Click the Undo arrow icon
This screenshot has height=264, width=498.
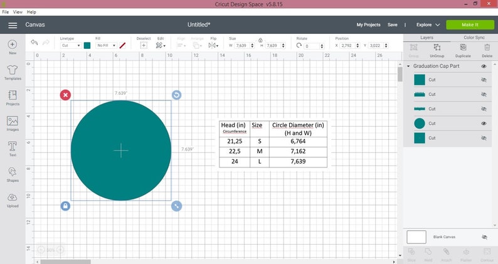click(34, 43)
